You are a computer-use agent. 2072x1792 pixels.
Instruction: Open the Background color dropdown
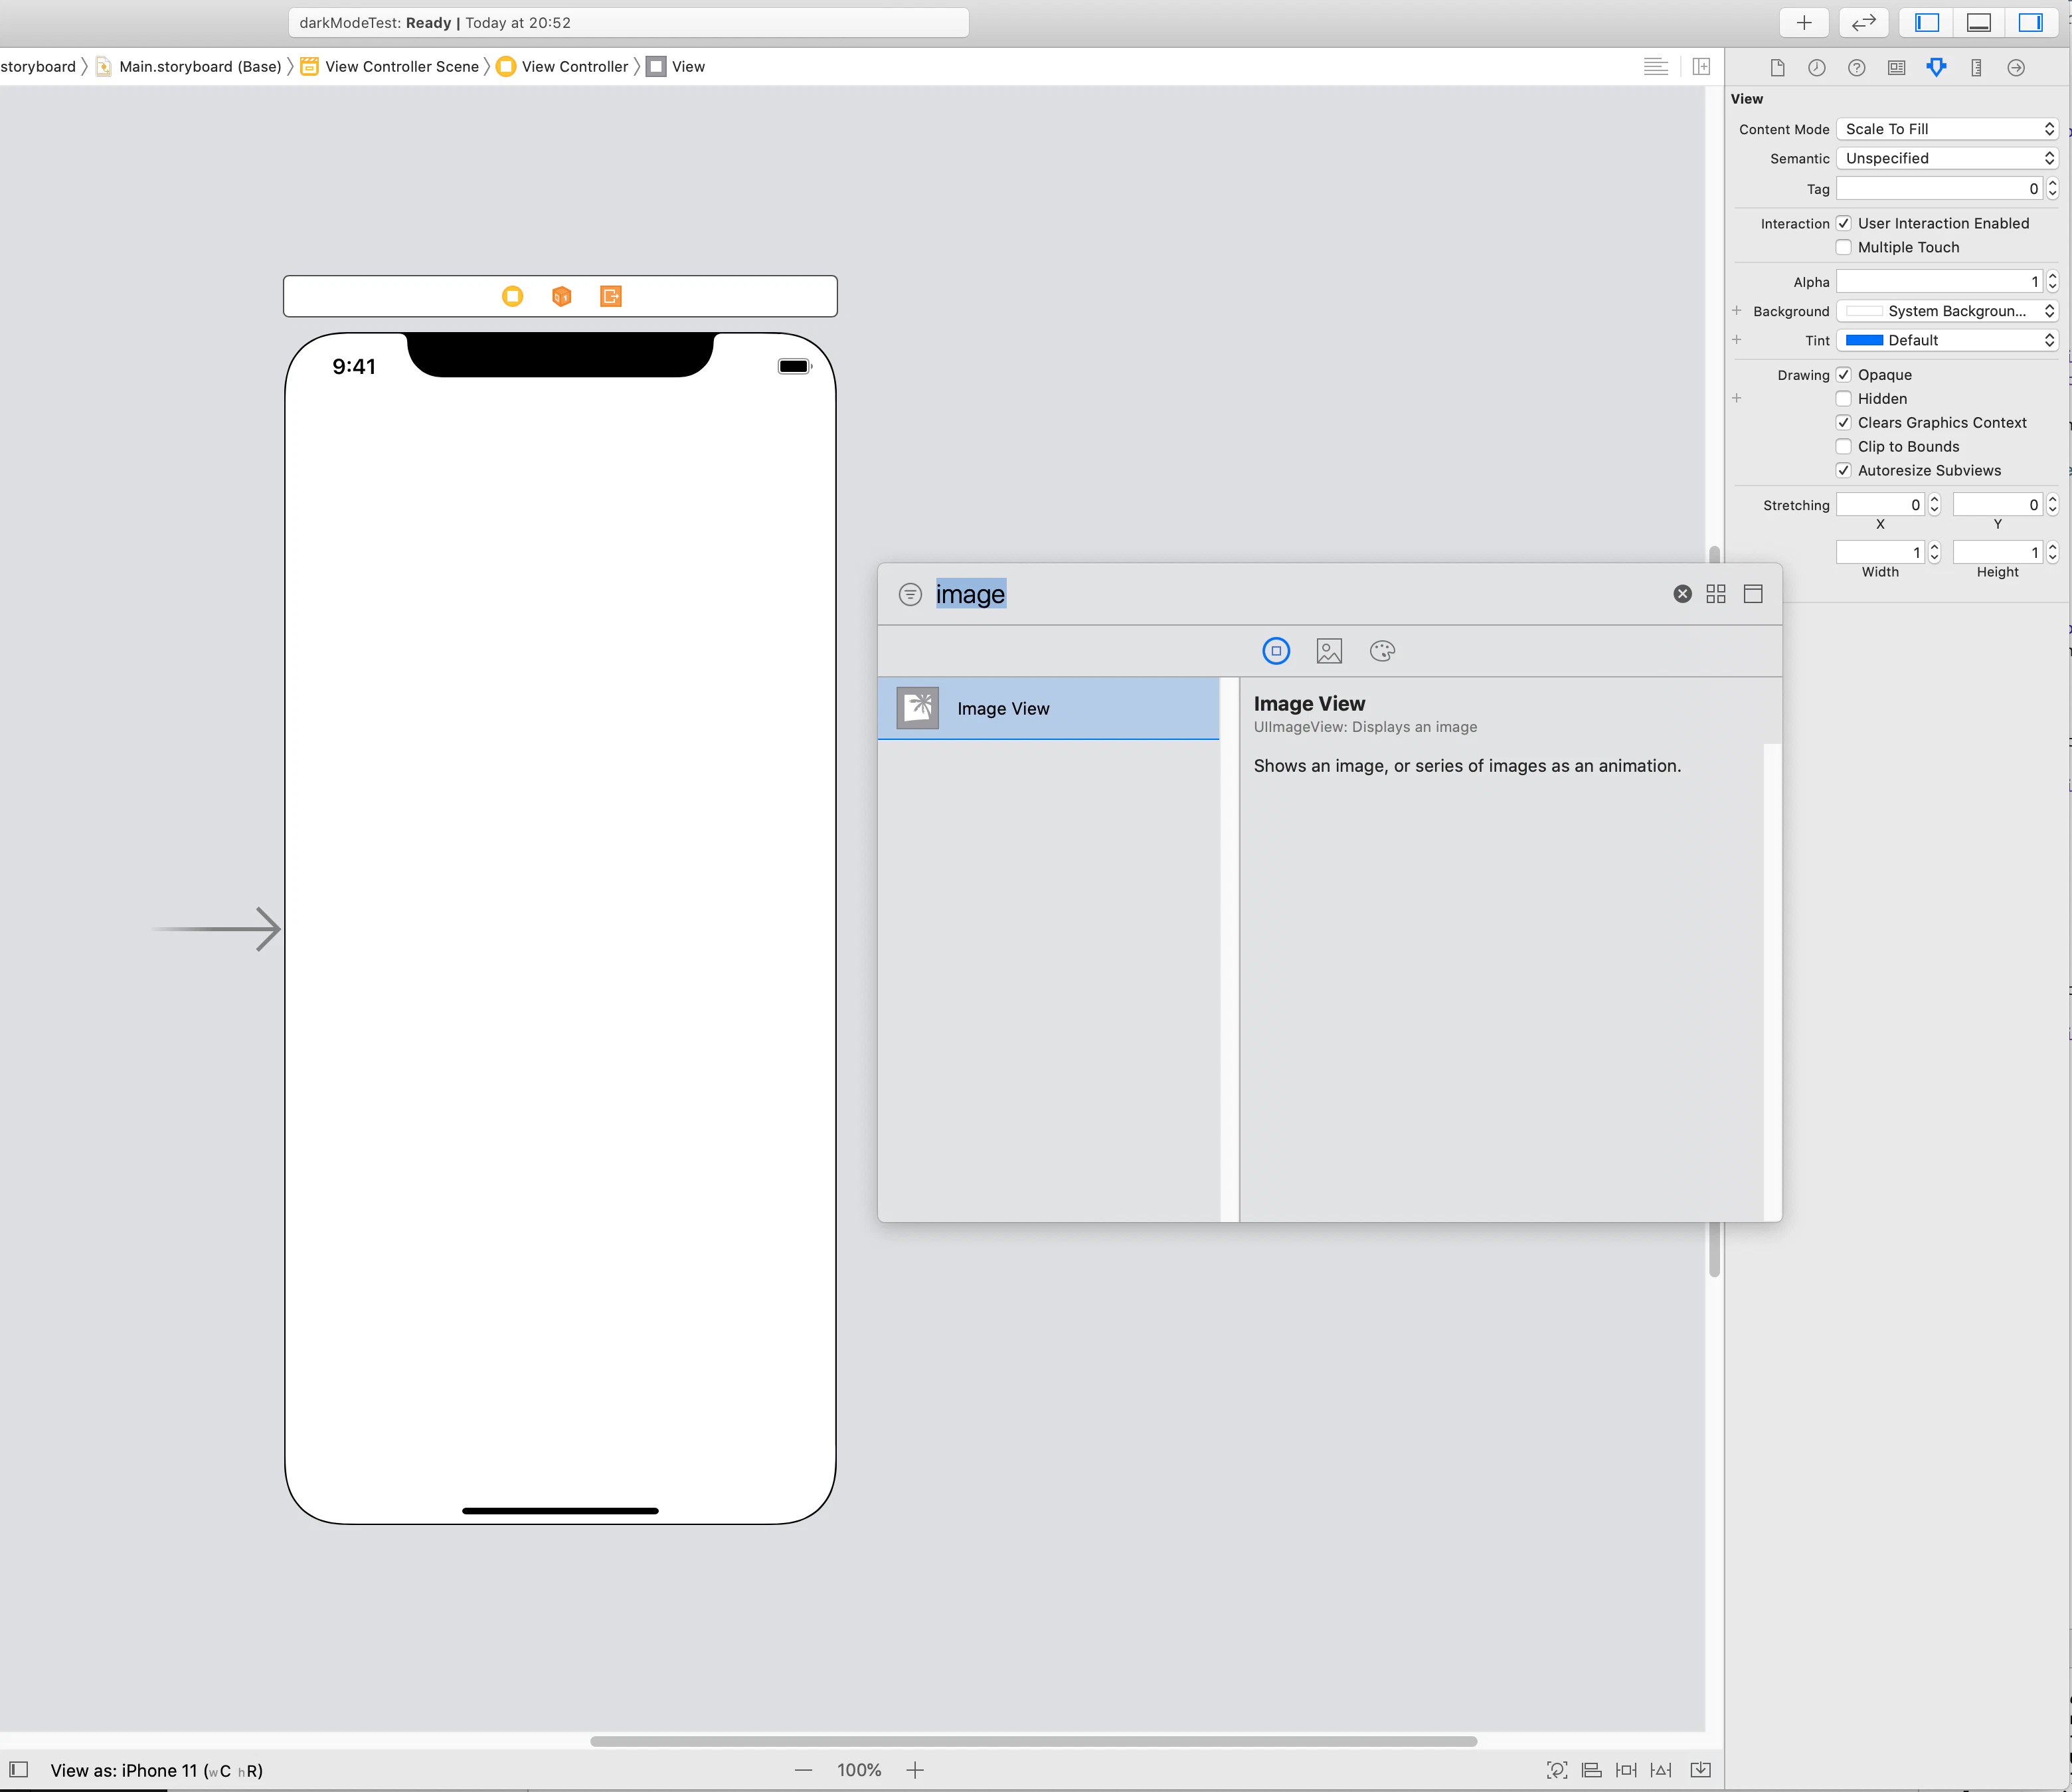[1947, 311]
